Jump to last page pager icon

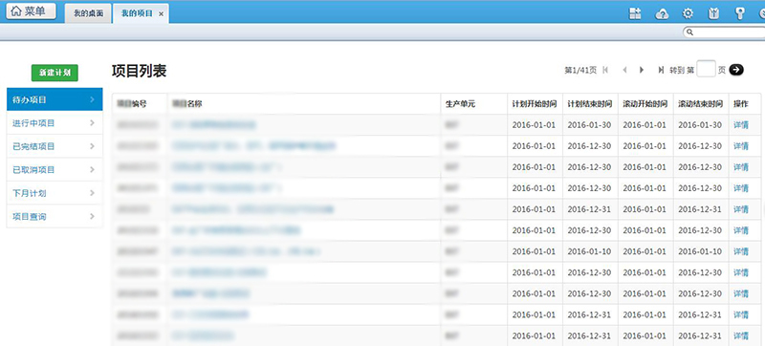click(661, 70)
